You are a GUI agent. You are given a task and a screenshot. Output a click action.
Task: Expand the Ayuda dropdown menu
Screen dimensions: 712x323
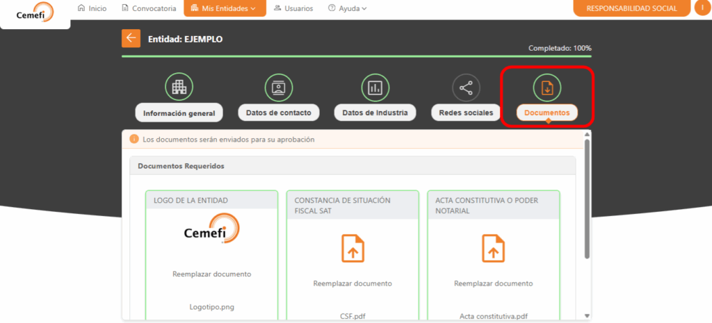[x=347, y=8]
